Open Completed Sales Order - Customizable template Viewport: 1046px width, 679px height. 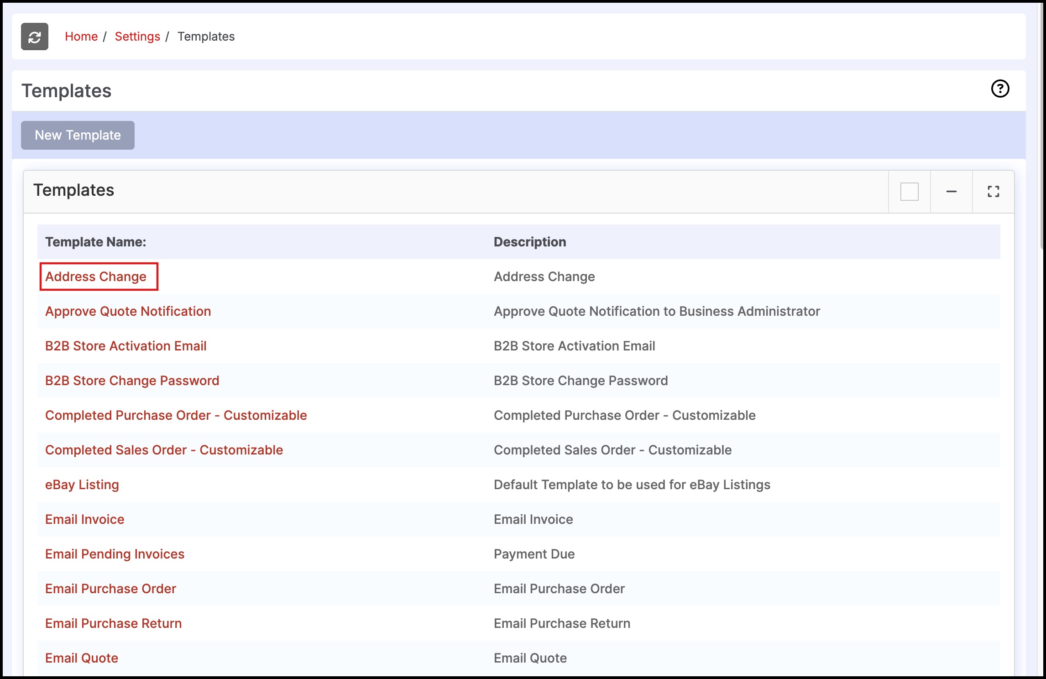pyautogui.click(x=164, y=450)
